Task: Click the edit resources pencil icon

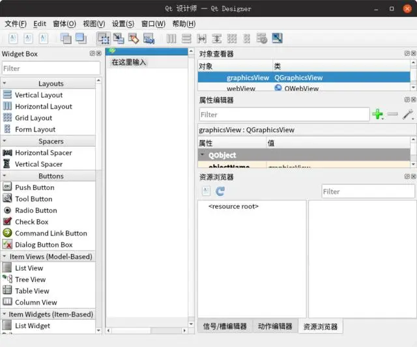Action: [206, 191]
